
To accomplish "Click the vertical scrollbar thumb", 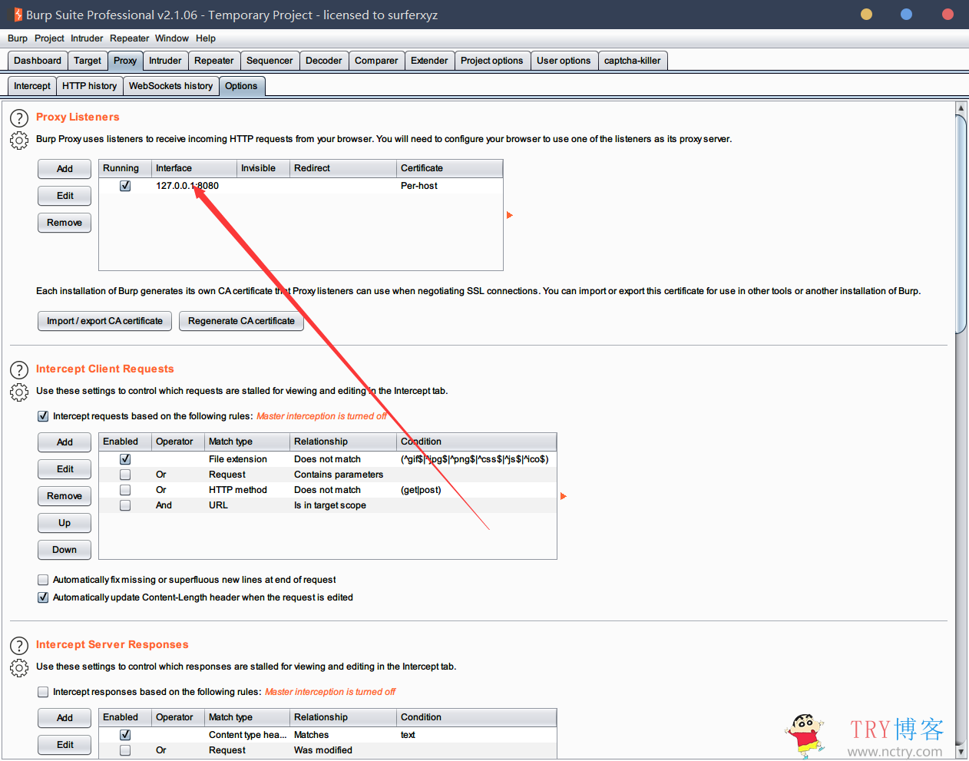I will (x=961, y=224).
